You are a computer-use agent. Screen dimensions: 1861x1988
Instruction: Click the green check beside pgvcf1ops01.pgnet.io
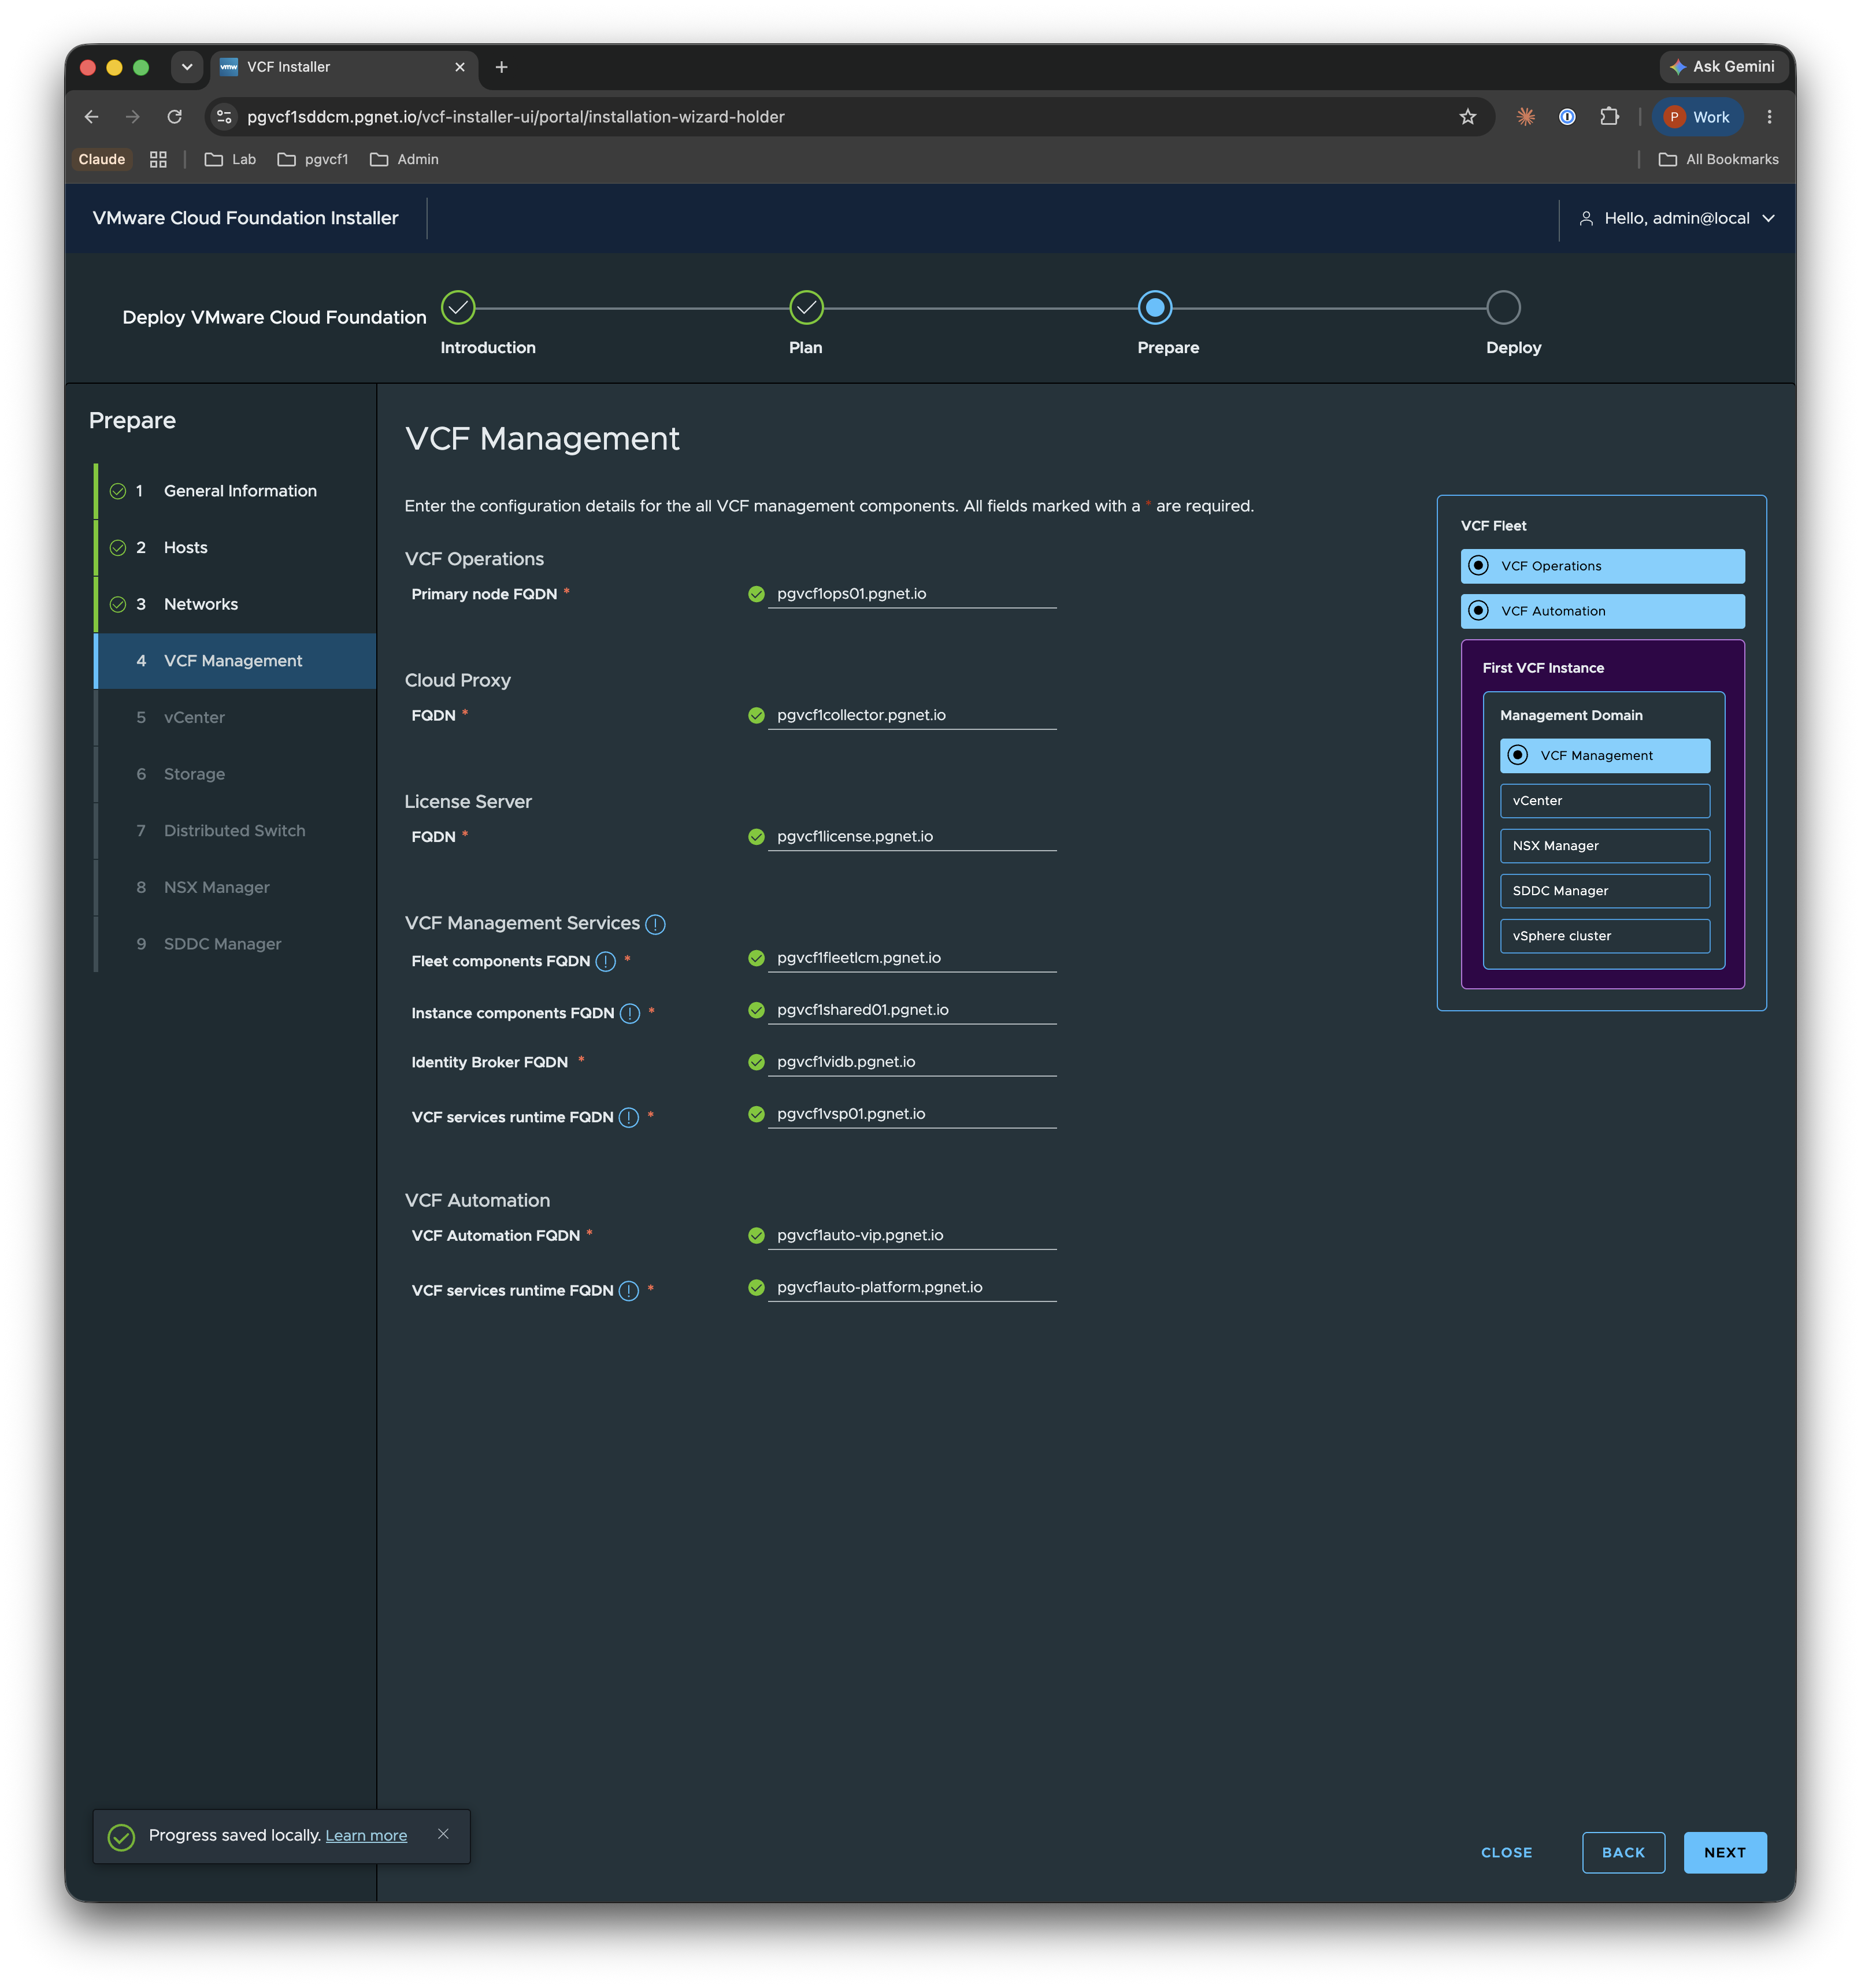pos(756,594)
